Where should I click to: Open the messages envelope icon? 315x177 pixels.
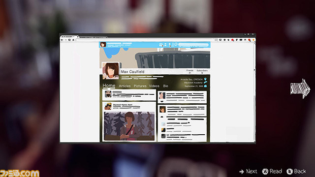point(161,45)
